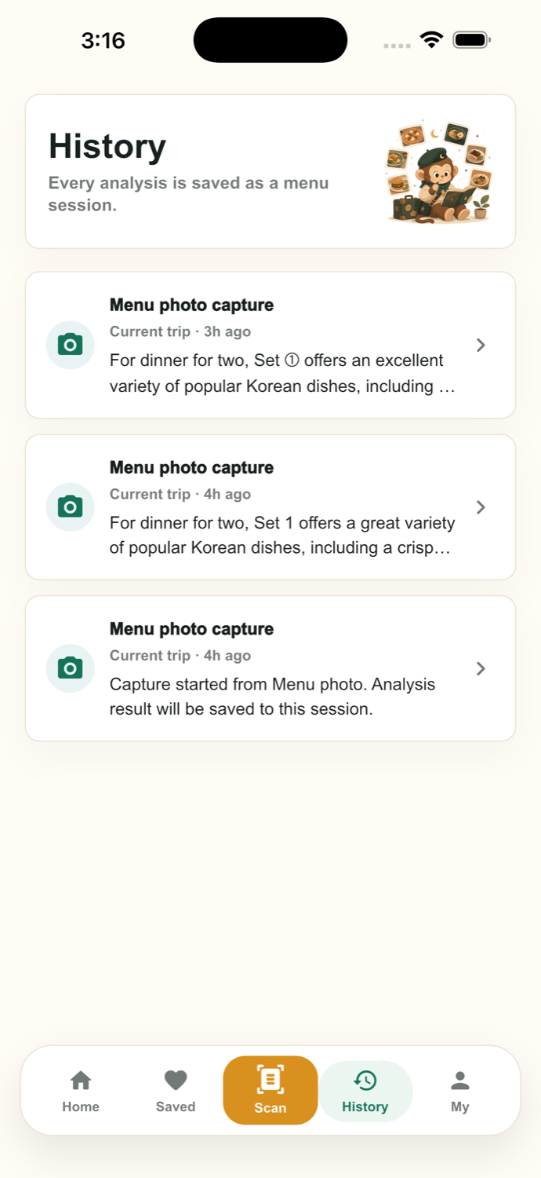This screenshot has height=1178, width=541.
Task: Expand the 3h ago session with its chevron
Action: click(x=481, y=345)
